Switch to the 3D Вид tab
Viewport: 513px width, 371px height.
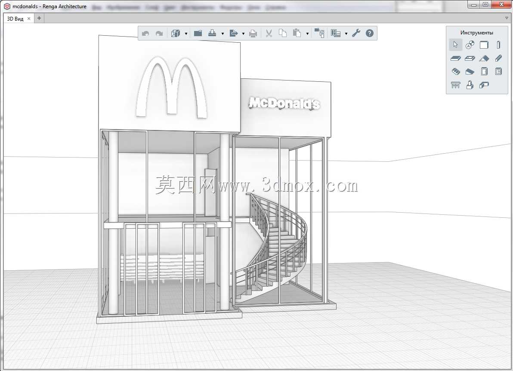click(15, 19)
